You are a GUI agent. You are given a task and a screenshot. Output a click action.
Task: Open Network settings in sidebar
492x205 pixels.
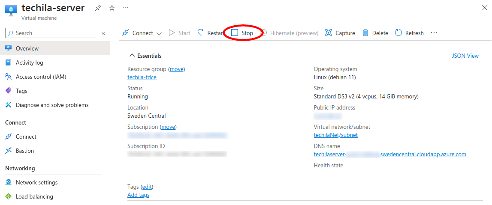tap(36, 182)
